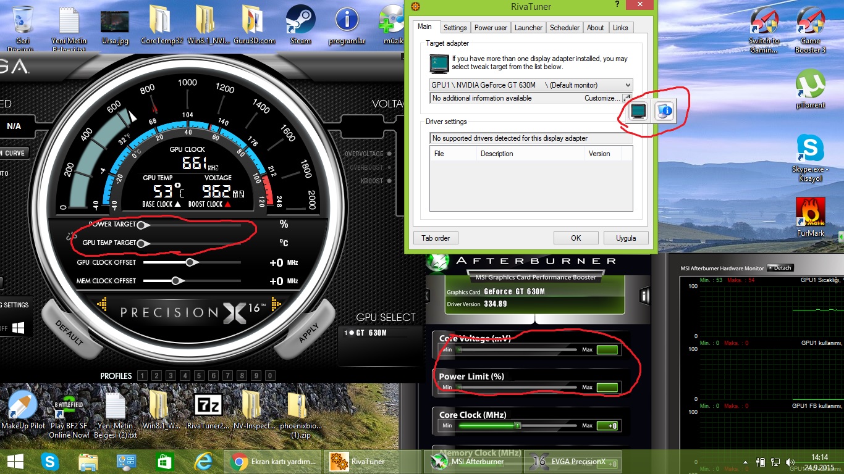Open Afterburner's graphics card info button
The image size is (844, 474).
pos(644,296)
